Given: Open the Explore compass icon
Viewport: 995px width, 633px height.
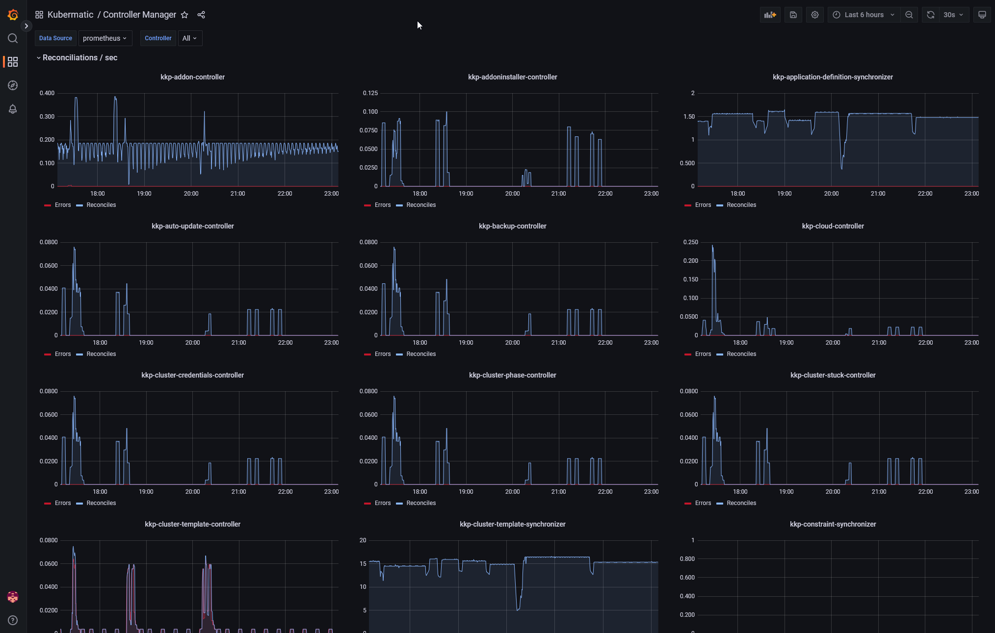Looking at the screenshot, I should (13, 85).
